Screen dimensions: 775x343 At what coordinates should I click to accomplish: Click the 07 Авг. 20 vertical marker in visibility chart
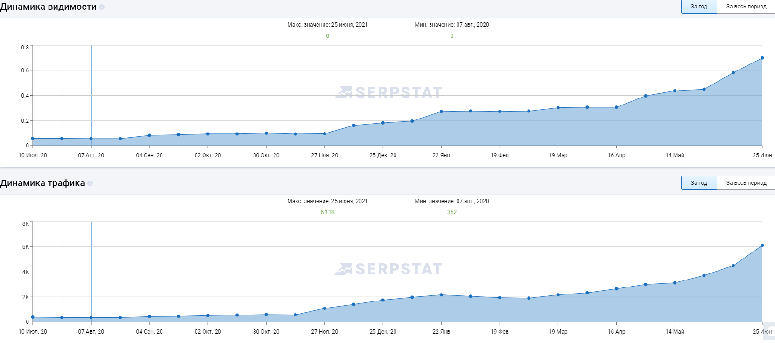91,93
